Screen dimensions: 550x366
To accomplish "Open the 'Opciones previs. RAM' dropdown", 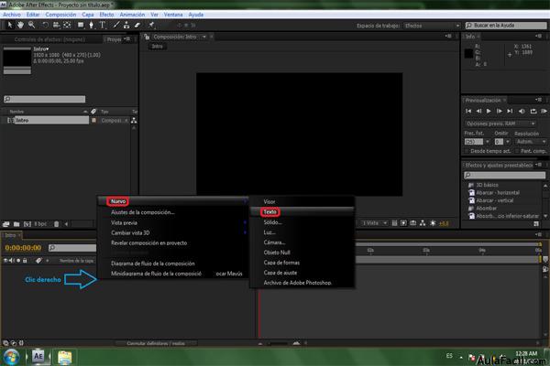I will (x=500, y=124).
